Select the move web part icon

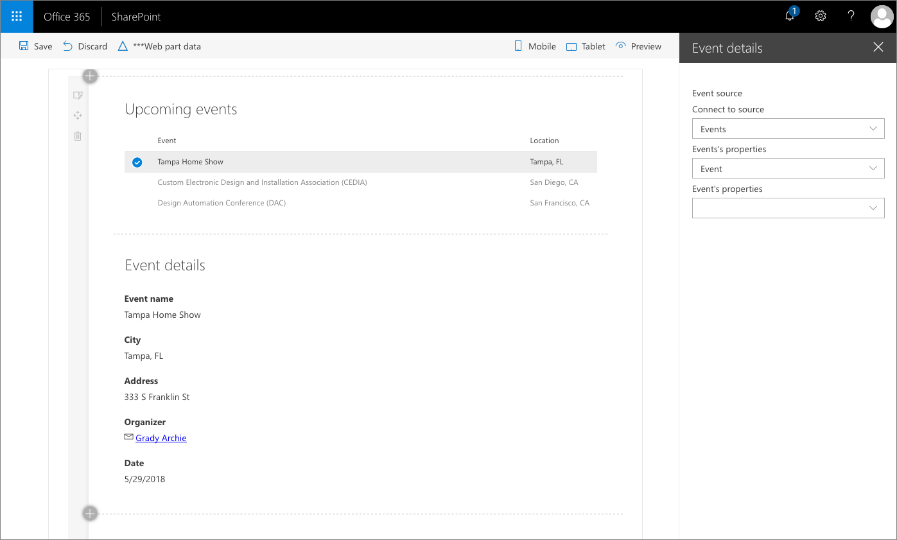[x=78, y=116]
